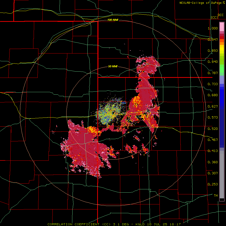
Task: Click the 0.627 scale value
Action: pyautogui.click(x=213, y=106)
